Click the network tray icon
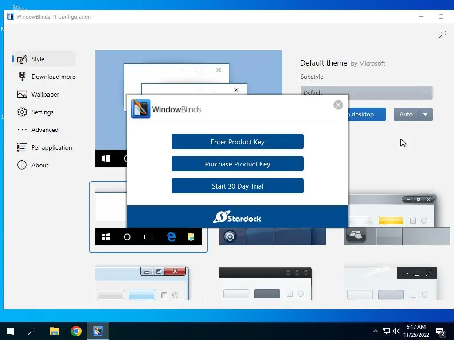Screen dimensions: 454x340 pyautogui.click(x=386, y=331)
